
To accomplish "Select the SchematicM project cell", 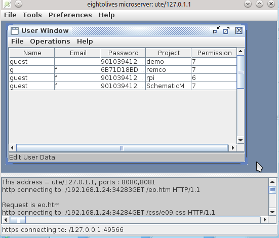I will [168, 86].
